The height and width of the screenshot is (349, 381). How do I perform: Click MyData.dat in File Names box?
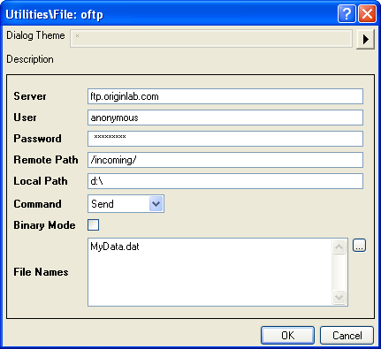click(x=115, y=247)
